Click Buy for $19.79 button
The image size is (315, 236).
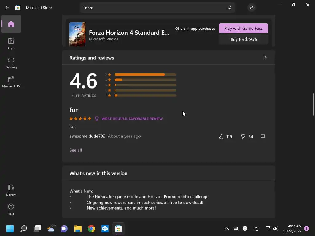click(x=244, y=39)
